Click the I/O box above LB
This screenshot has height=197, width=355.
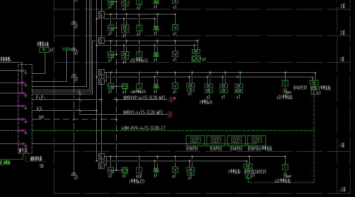tap(223, 86)
